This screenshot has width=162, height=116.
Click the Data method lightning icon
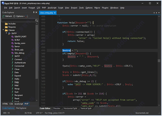click(12, 73)
